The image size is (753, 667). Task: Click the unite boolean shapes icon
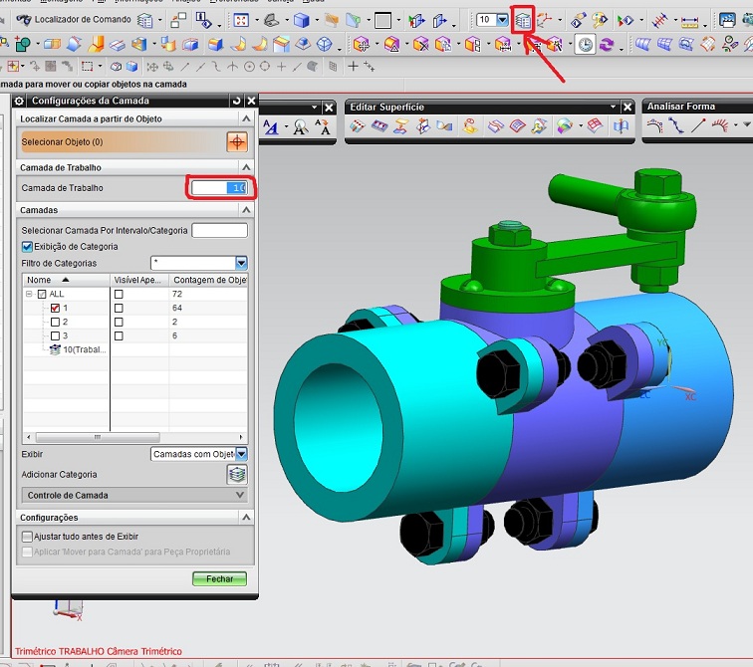pyautogui.click(x=23, y=44)
